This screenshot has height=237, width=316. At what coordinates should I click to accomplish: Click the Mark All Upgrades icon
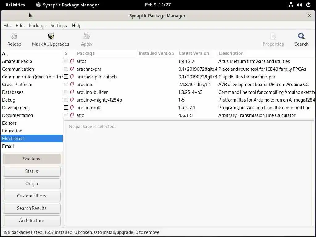(51, 36)
